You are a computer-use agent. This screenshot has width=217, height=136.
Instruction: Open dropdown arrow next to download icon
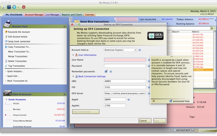coord(18,7)
